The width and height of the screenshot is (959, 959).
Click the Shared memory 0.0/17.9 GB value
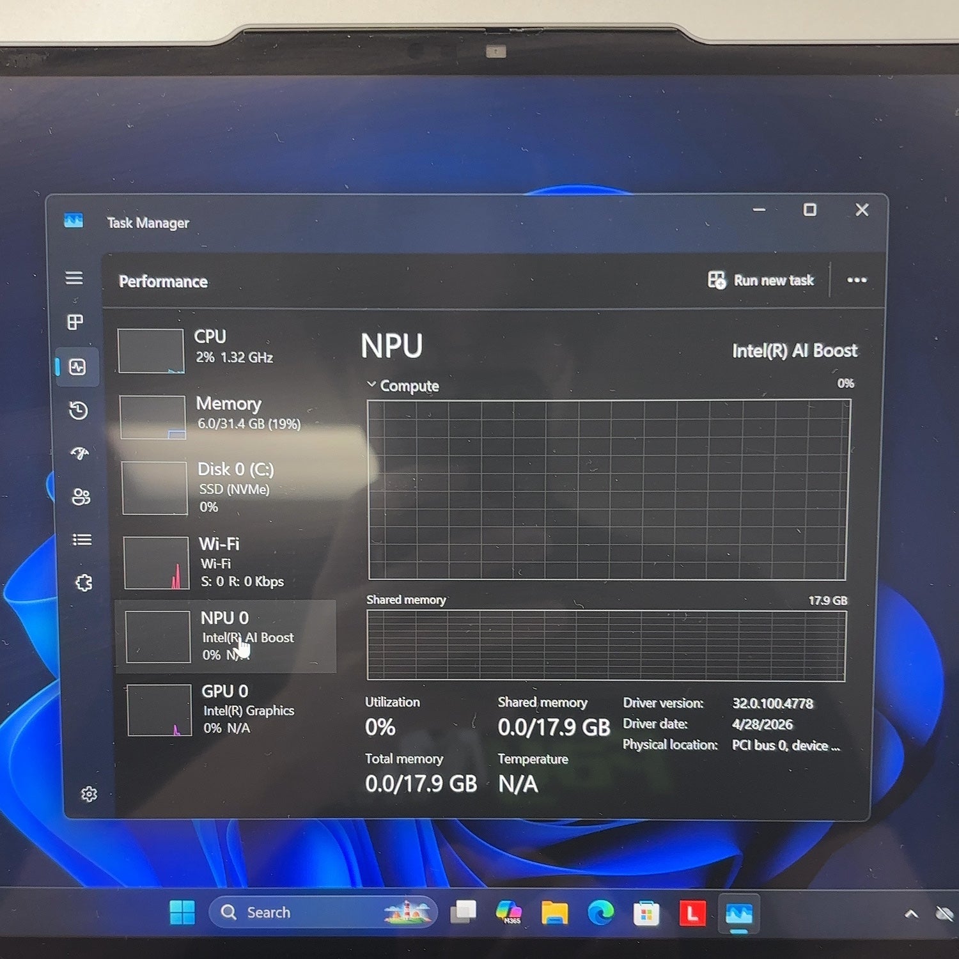554,728
